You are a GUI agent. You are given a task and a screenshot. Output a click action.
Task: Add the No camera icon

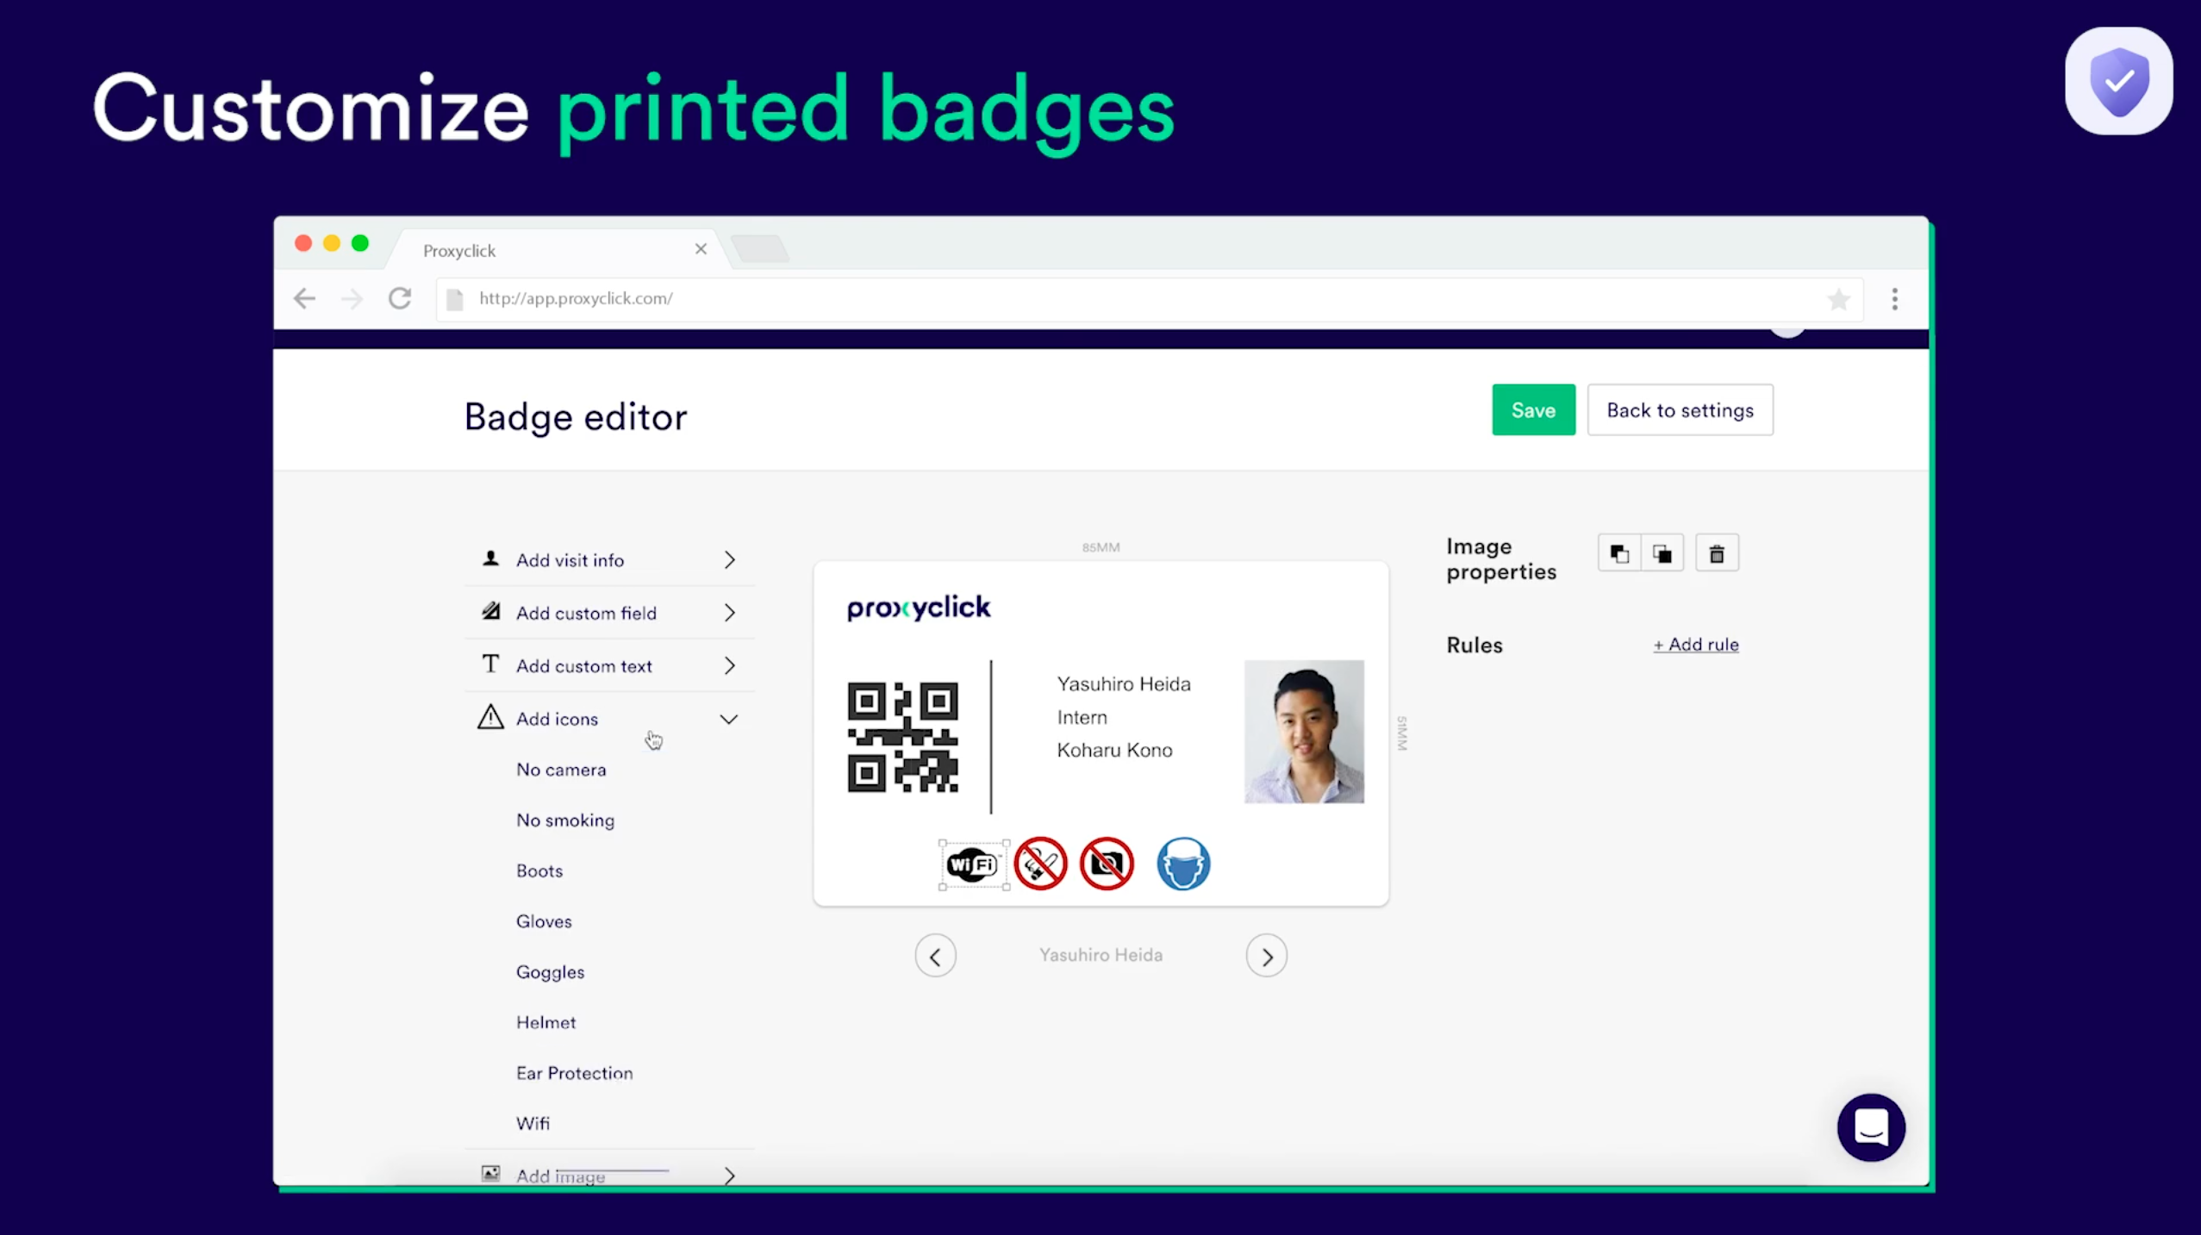click(x=561, y=770)
